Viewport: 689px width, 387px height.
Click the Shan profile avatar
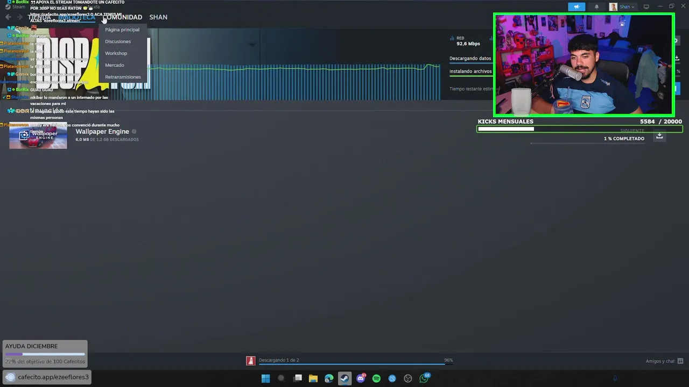(613, 7)
